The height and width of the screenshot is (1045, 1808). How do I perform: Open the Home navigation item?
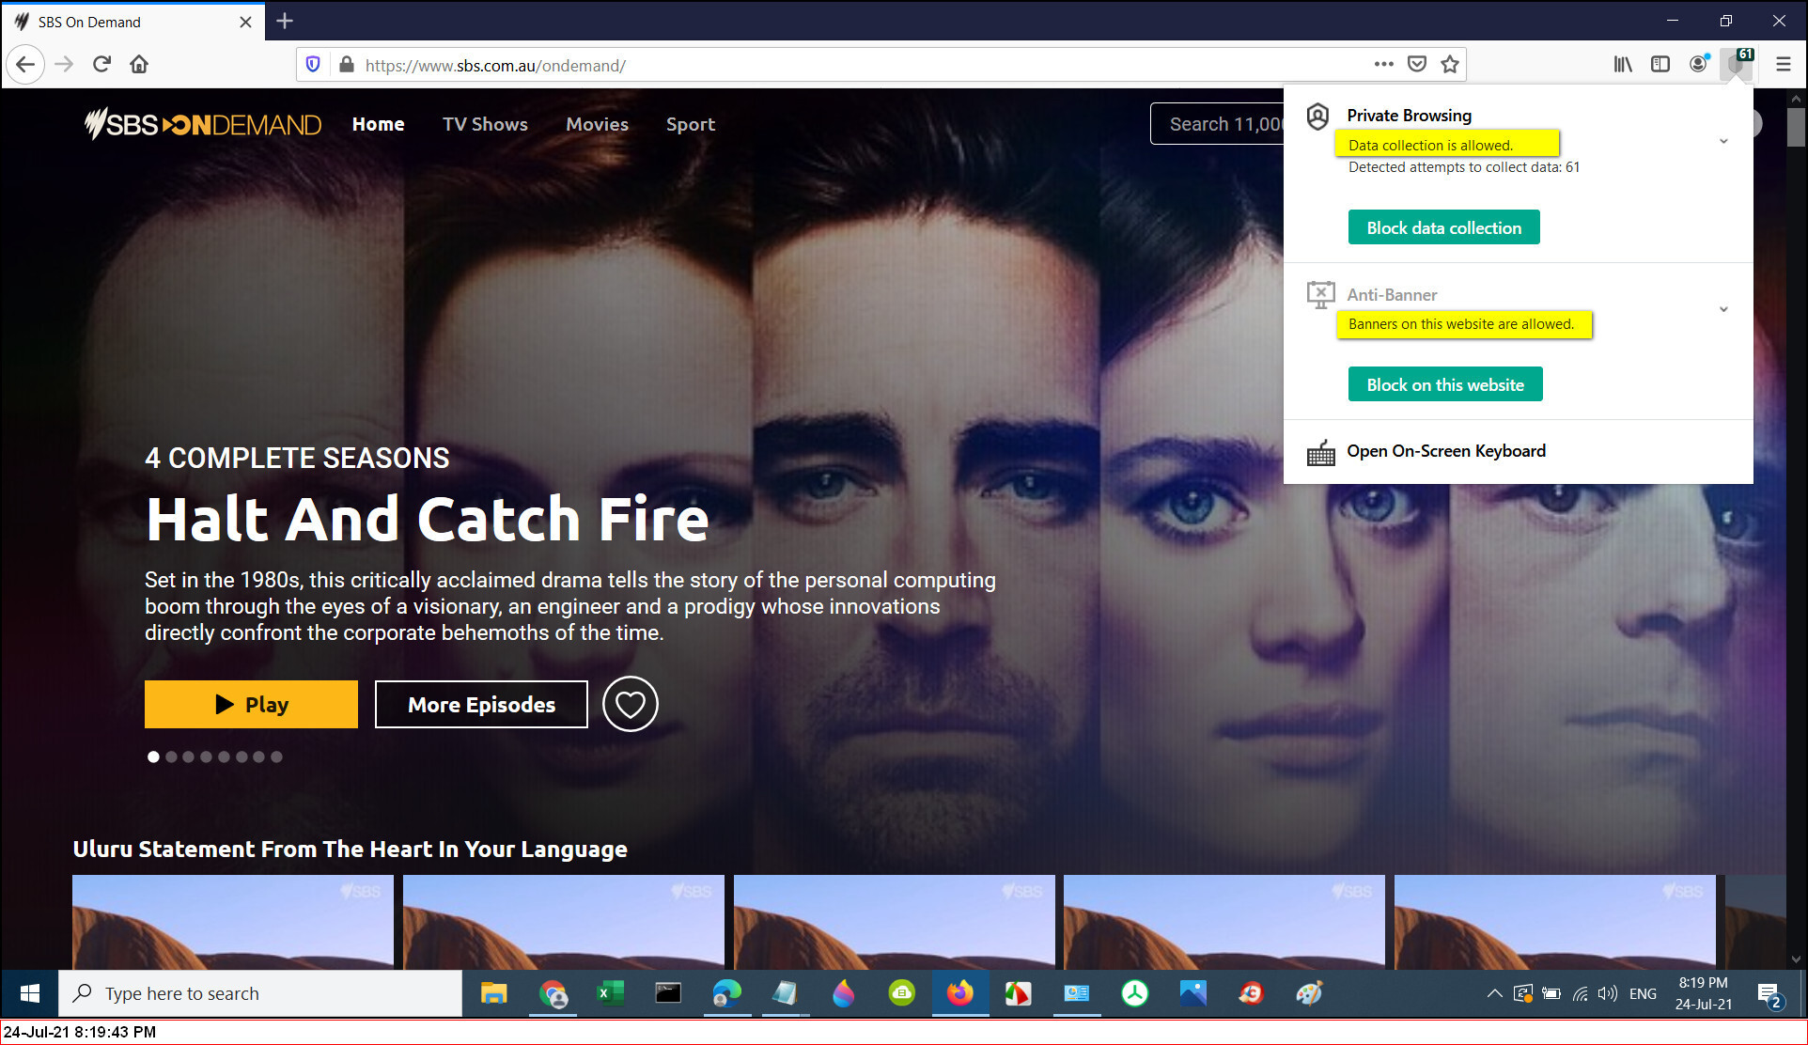378,124
